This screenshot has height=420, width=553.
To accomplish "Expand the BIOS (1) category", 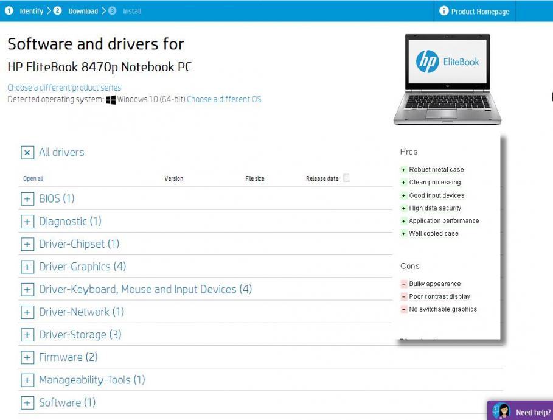I will pyautogui.click(x=27, y=199).
